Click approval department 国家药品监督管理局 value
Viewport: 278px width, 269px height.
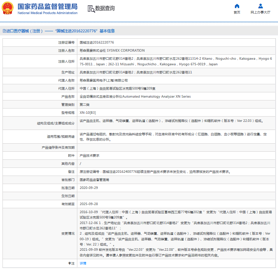pos(94,180)
